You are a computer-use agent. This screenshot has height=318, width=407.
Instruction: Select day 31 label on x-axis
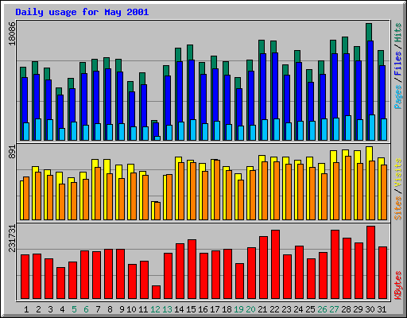pos(382,309)
